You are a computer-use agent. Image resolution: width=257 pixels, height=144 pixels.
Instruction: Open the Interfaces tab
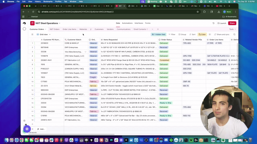click(139, 23)
